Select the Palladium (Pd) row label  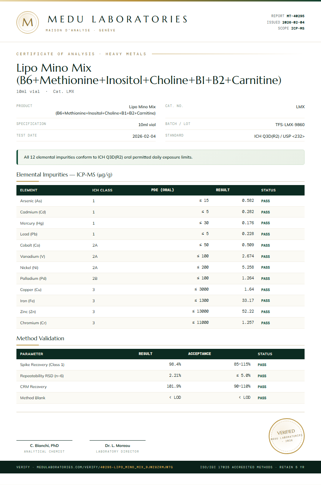(x=33, y=278)
